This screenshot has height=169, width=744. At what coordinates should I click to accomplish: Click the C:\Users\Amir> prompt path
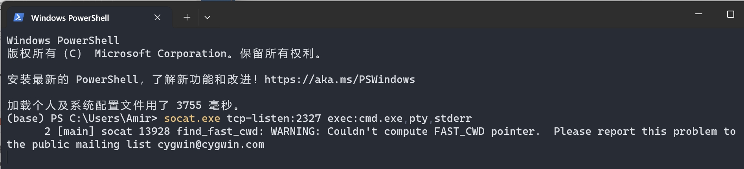113,118
